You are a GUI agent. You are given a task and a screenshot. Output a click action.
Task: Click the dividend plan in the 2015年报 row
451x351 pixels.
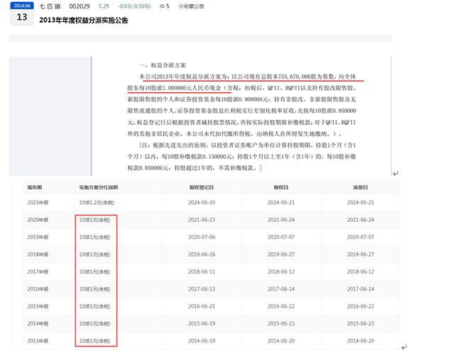coord(95,306)
